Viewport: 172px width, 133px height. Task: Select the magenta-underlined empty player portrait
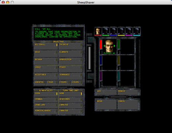129,31
